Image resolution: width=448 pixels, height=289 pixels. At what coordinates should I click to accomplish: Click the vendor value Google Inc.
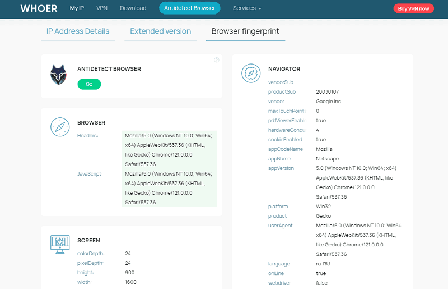(x=329, y=102)
